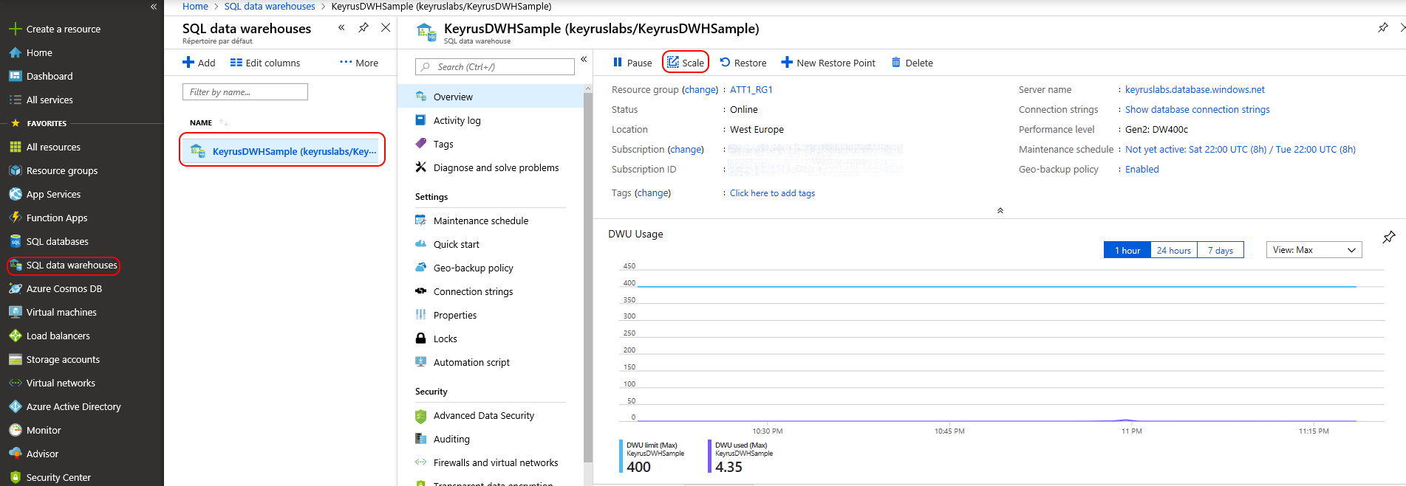The height and width of the screenshot is (486, 1406).
Task: Open Advisor in favorites
Action: point(42,454)
